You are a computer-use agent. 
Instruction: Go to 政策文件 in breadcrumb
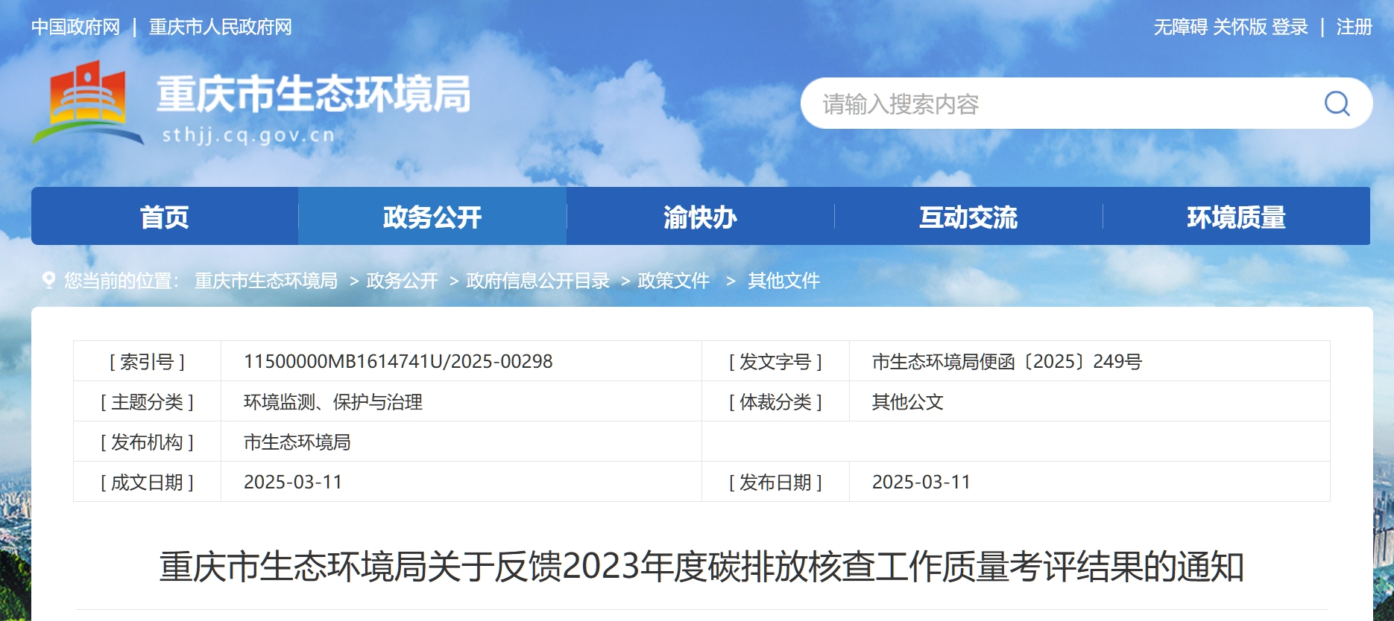673,281
